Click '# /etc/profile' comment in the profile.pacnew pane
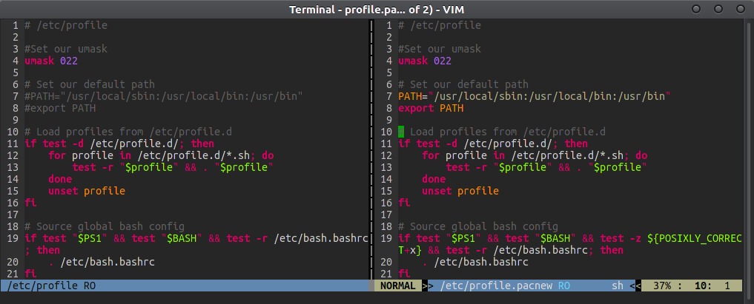Viewport: 754px width, 304px height. tap(440, 25)
